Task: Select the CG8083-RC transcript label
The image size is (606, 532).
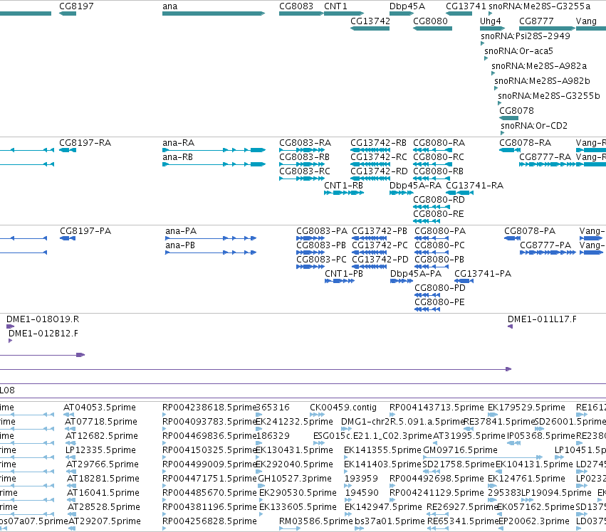Action: (x=305, y=171)
